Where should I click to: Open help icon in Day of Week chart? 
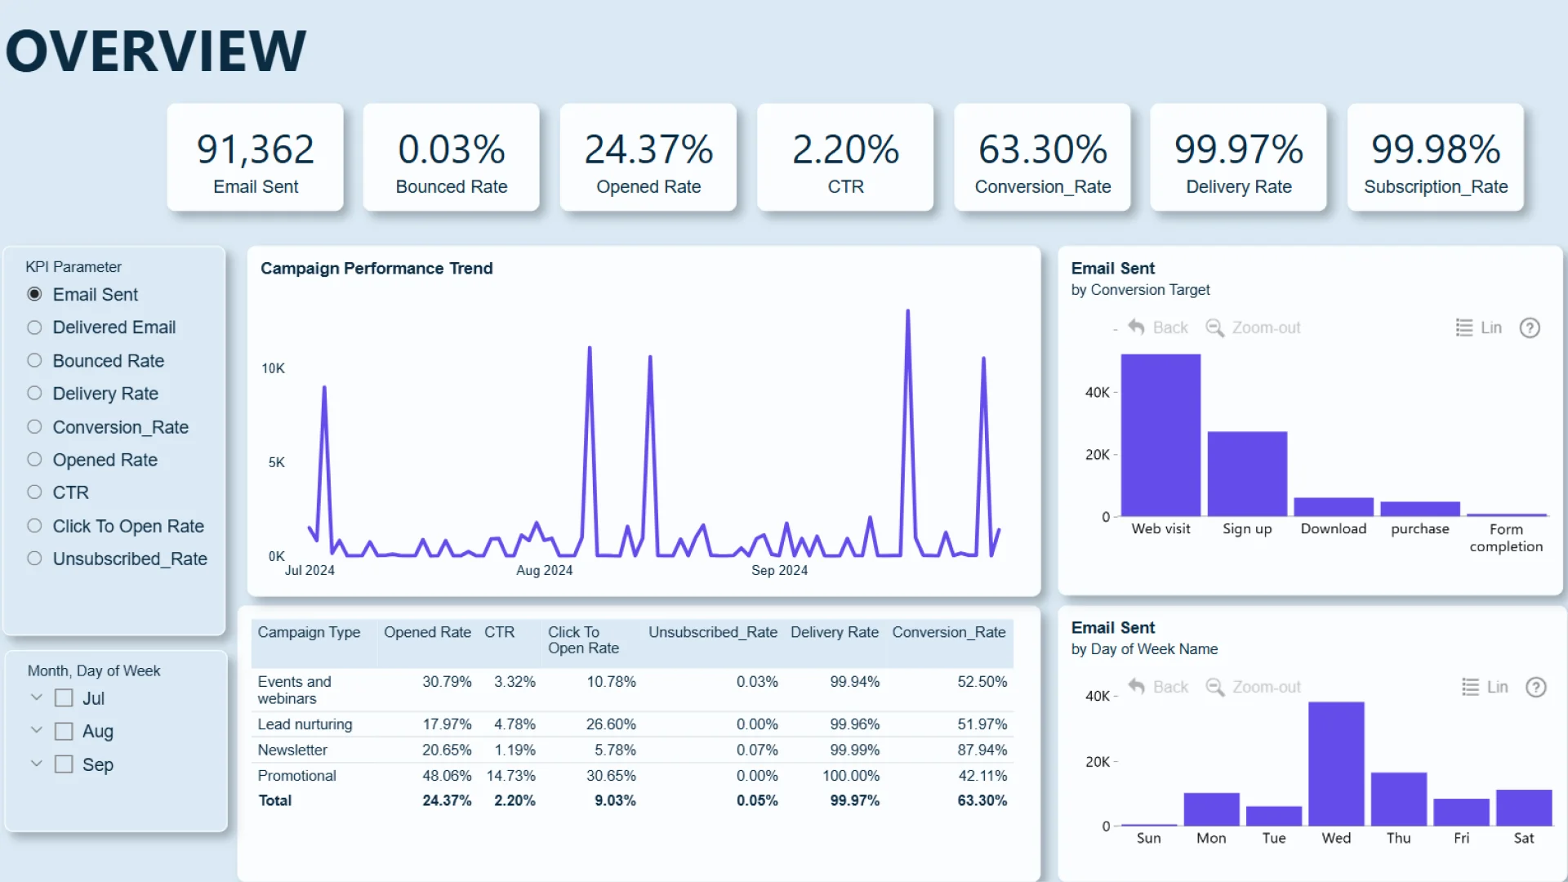coord(1536,687)
